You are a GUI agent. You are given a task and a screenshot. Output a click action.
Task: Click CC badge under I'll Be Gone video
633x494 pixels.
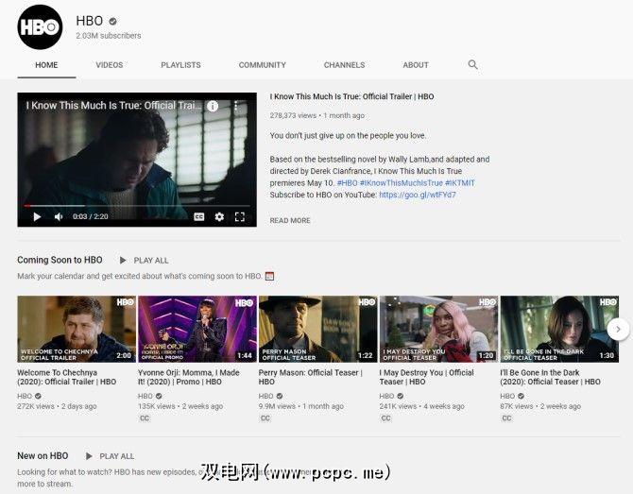[506, 418]
